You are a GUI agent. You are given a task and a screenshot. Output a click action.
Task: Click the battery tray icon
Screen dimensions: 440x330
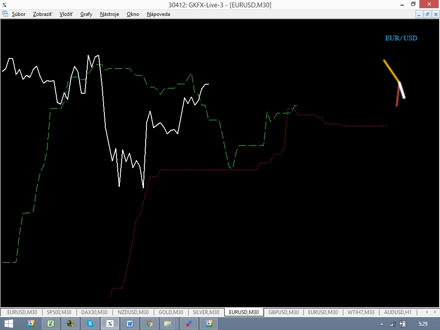coord(402,324)
